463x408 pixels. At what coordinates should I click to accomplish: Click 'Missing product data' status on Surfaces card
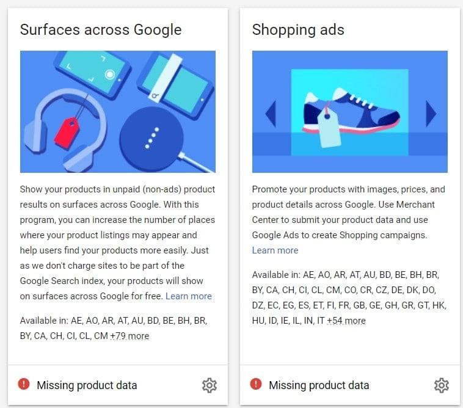(87, 385)
